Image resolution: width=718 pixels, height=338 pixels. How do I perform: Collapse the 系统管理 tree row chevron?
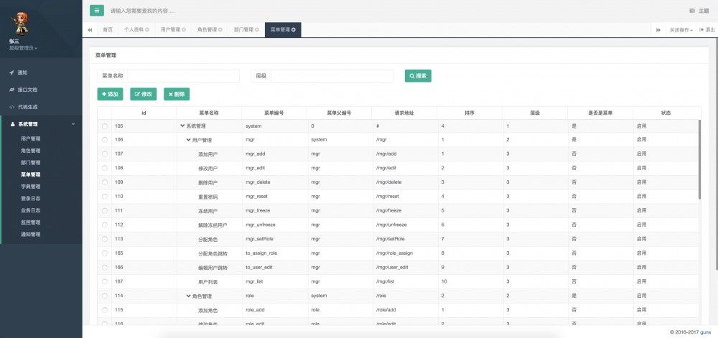coord(182,126)
